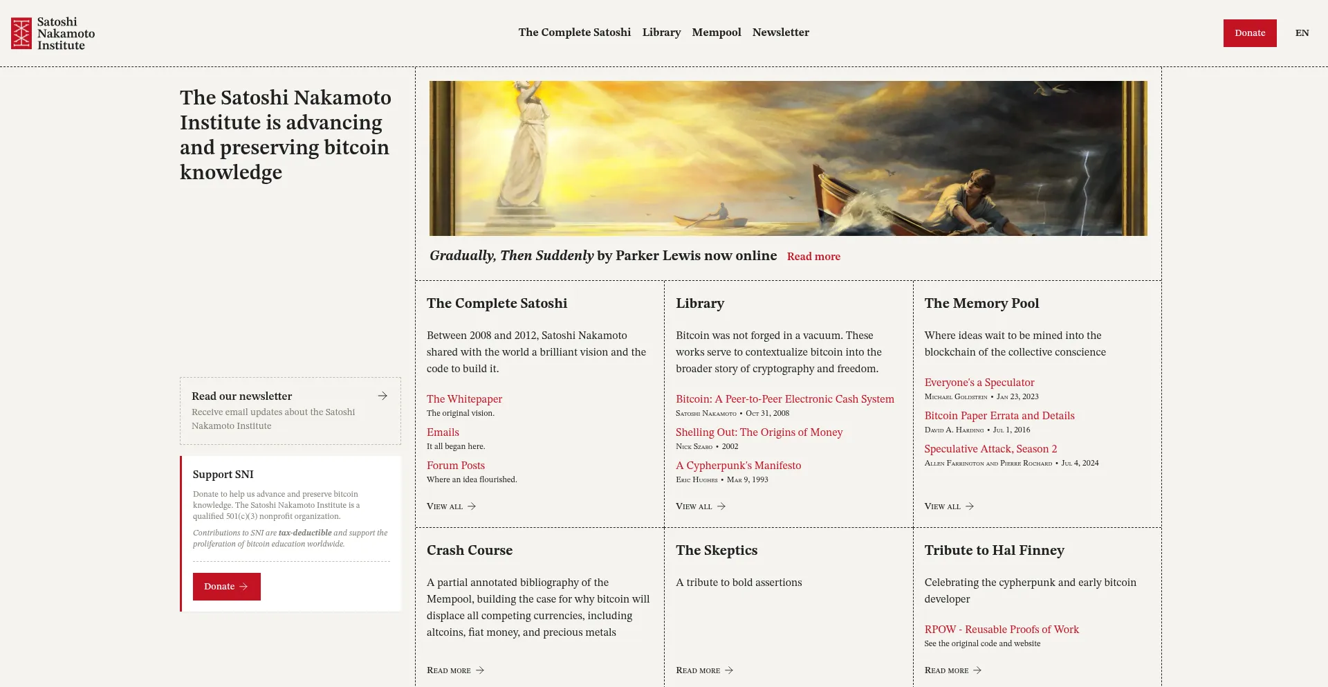
Task: Open Newsletter from the top navigation
Action: [780, 33]
